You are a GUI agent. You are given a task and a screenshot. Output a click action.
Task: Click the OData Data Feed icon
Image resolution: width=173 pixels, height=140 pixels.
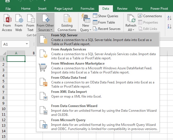point(43,82)
